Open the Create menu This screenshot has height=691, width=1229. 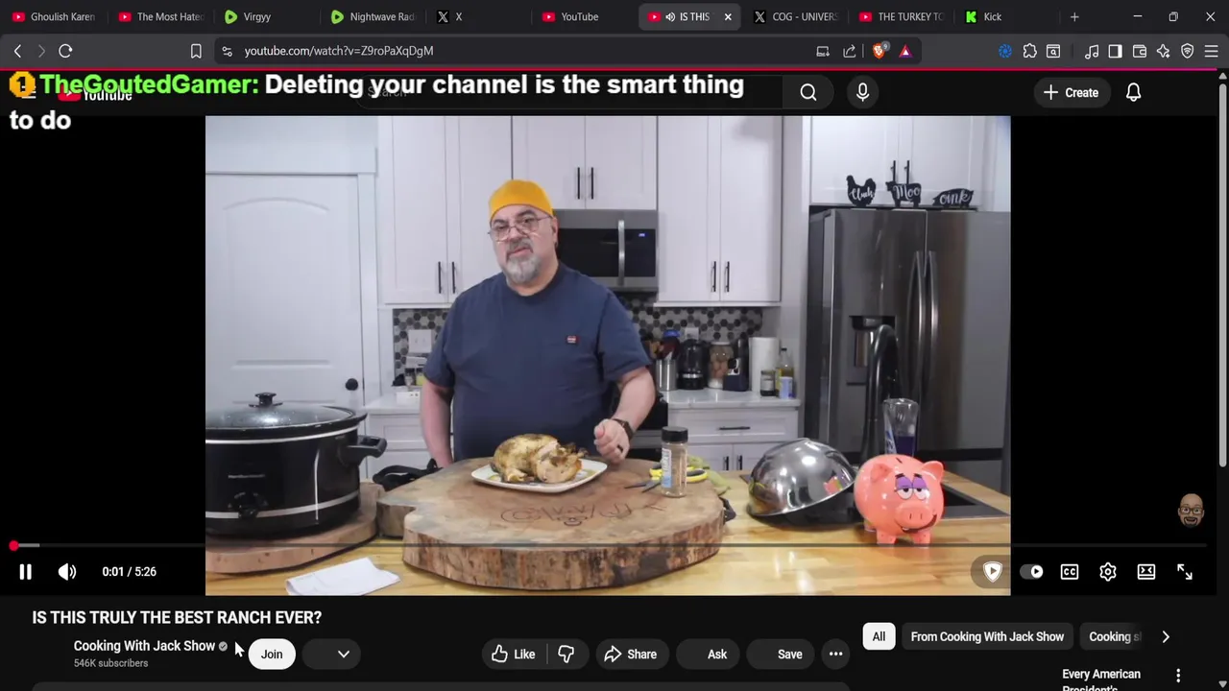pos(1071,92)
